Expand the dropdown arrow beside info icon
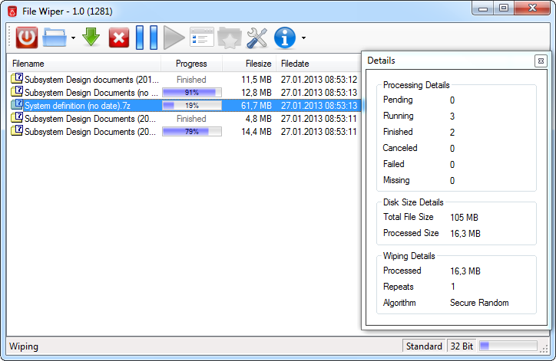The width and height of the screenshot is (556, 361). click(x=303, y=38)
